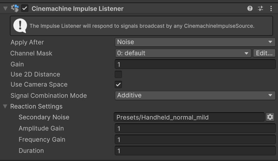Click the Edit... channel button
Screen dimensions: 278x161
(264, 53)
